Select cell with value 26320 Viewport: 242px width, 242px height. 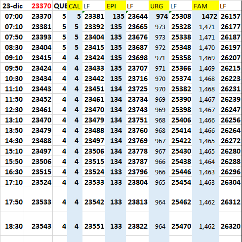230,223
